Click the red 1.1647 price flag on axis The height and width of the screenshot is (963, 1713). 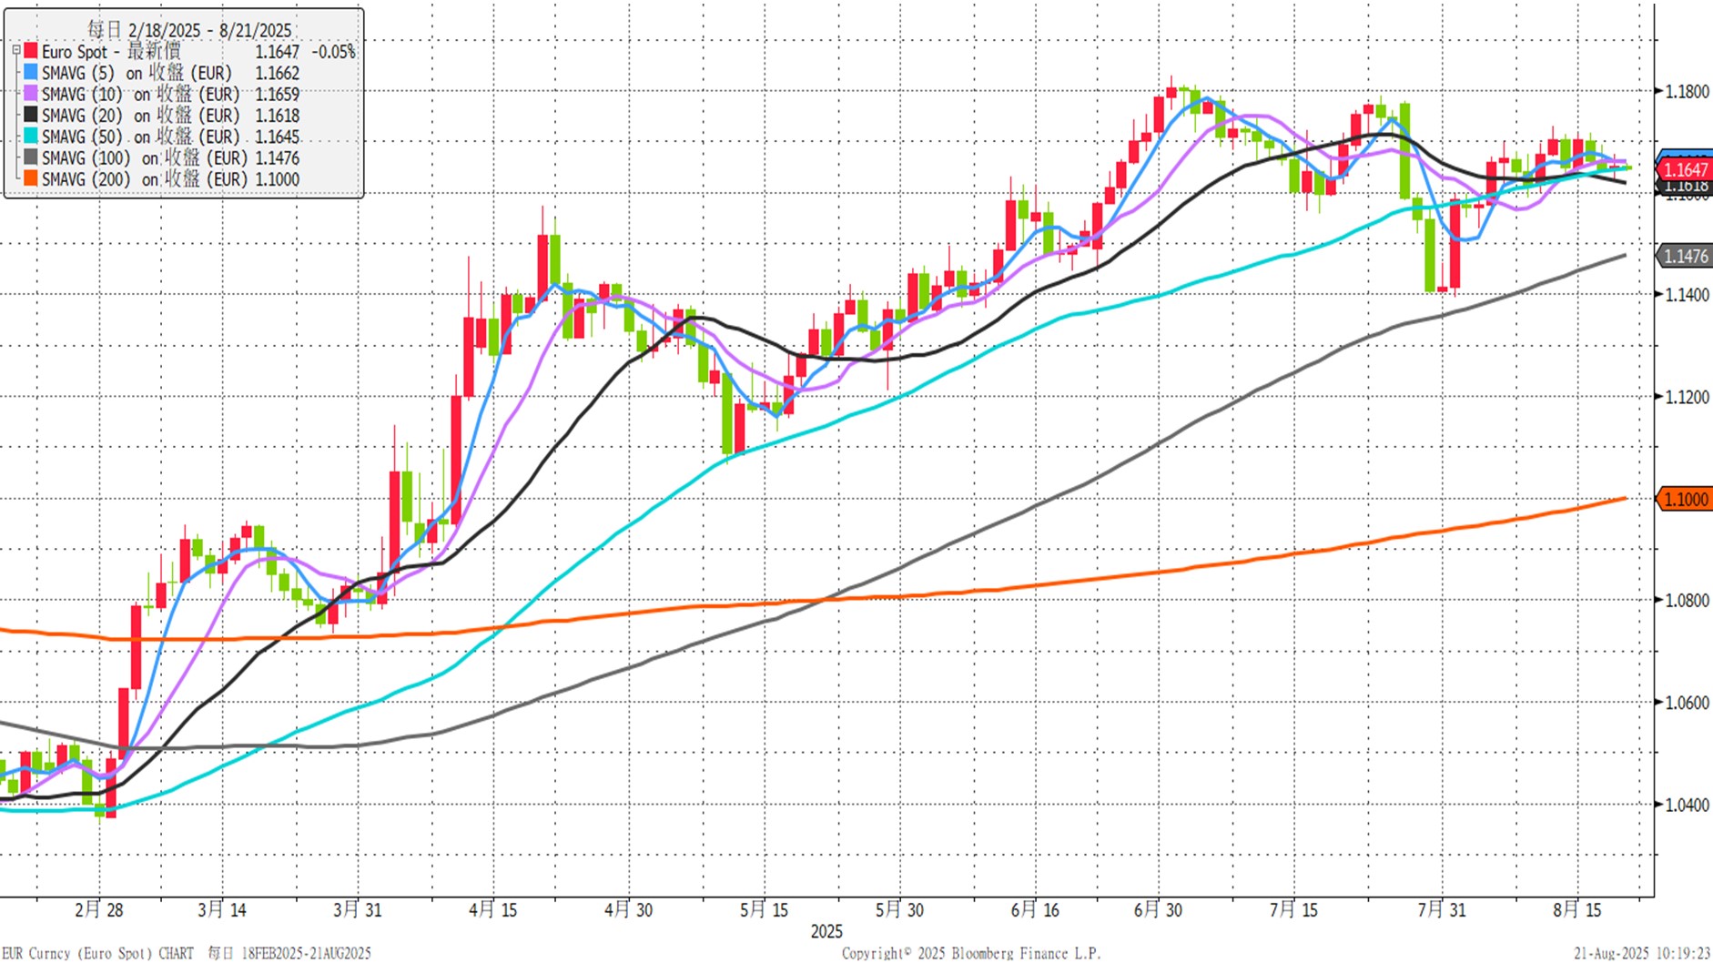click(x=1685, y=169)
